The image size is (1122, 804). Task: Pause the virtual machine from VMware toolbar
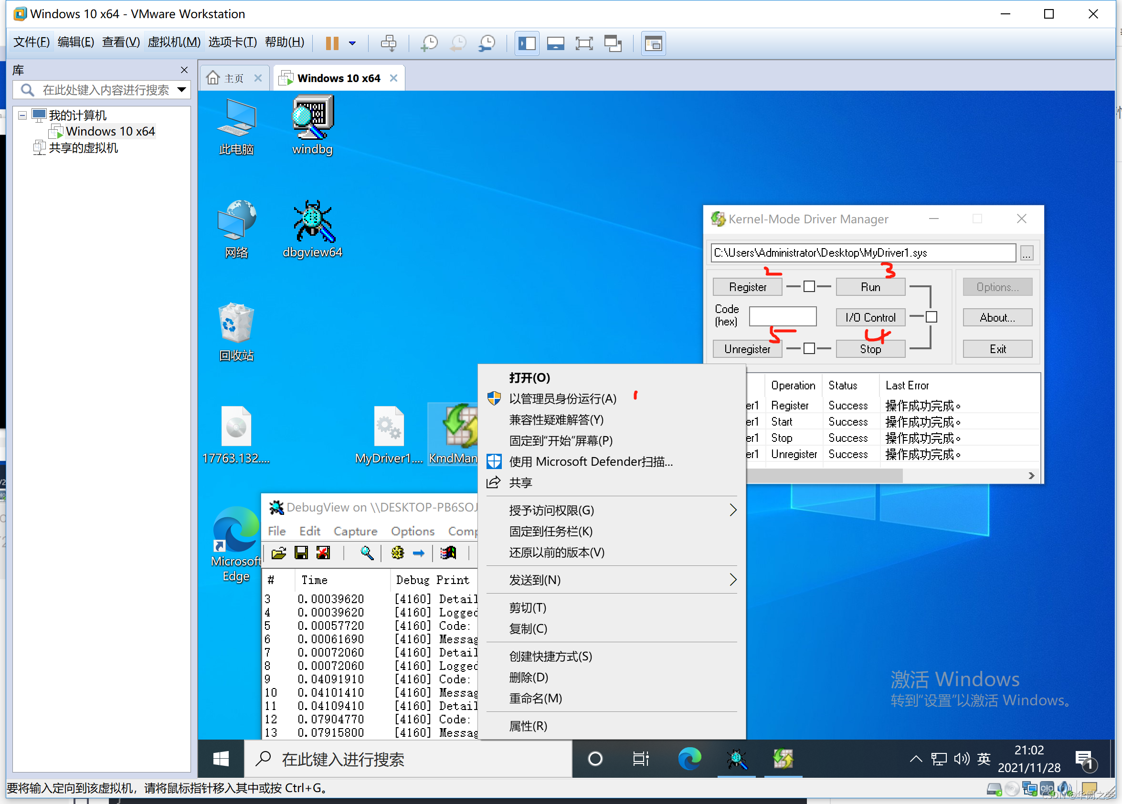332,43
